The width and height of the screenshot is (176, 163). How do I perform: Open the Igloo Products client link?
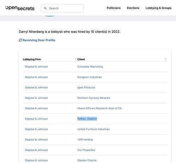(86, 87)
